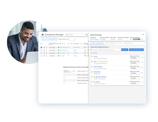Click the pencil edit icon for Cara Jones row

[x=44, y=53]
